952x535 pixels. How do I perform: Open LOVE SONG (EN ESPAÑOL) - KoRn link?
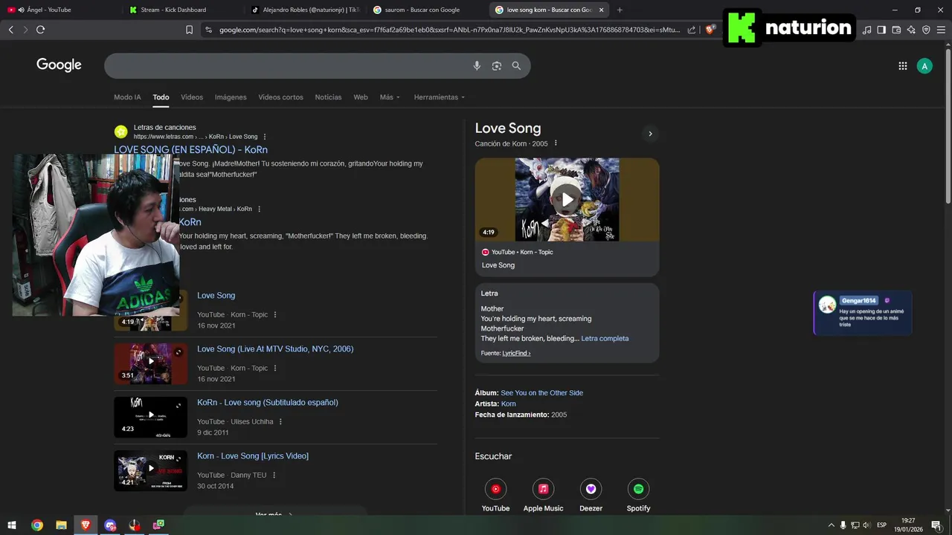190,149
